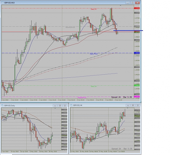Click the blue 1.46026 price tag
Viewport: 170px width, 155px height.
tap(137, 53)
